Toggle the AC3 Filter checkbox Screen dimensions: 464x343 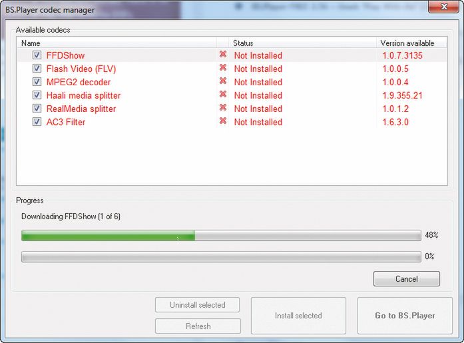point(37,122)
